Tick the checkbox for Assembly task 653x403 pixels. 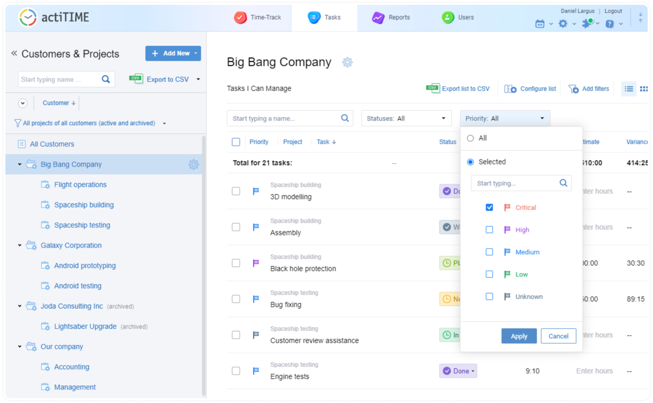tap(236, 227)
